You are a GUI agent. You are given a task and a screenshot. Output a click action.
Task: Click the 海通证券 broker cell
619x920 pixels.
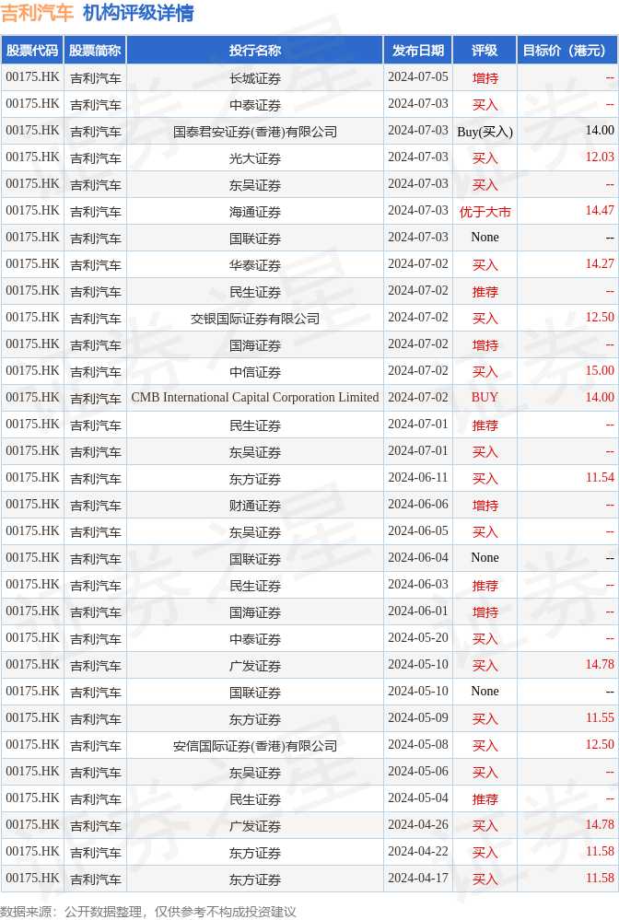[x=254, y=212]
